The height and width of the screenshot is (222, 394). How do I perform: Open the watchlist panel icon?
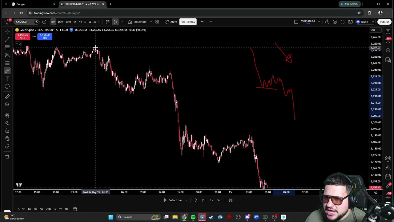pyautogui.click(x=388, y=31)
